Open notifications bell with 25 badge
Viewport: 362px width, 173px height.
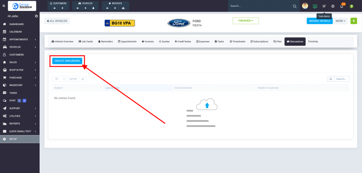tap(342, 6)
